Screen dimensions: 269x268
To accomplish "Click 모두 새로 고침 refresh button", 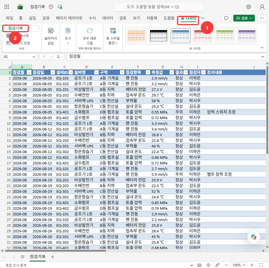I will pos(89,36).
